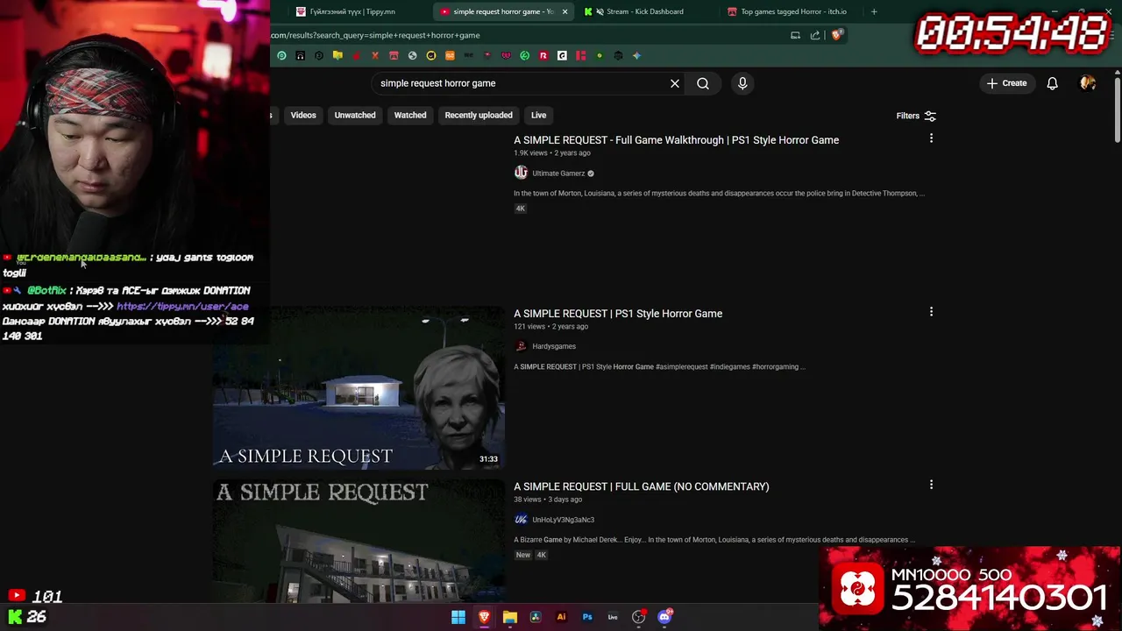The image size is (1122, 631).
Task: Open Adobe Illustrator from the taskbar
Action: pos(561,617)
